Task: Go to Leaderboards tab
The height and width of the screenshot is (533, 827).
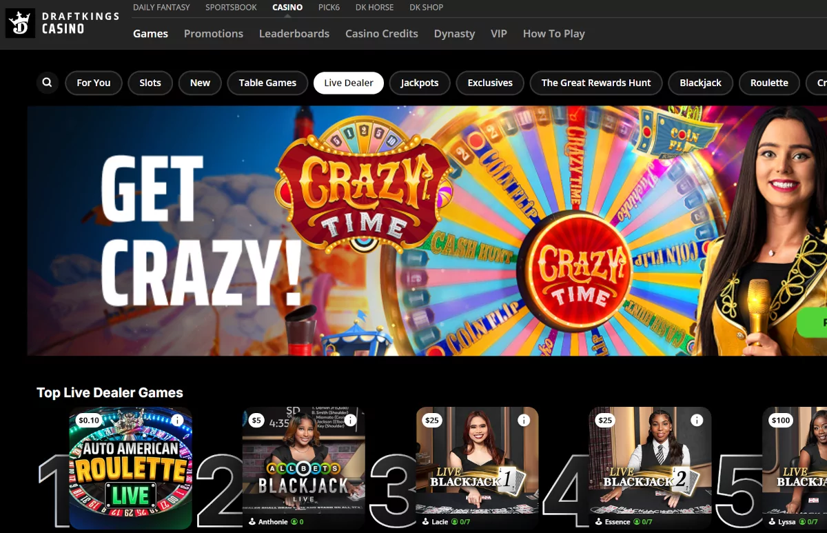Action: pyautogui.click(x=294, y=33)
